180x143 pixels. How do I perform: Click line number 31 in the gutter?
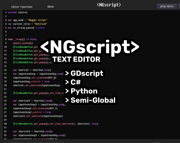(x=5, y=128)
